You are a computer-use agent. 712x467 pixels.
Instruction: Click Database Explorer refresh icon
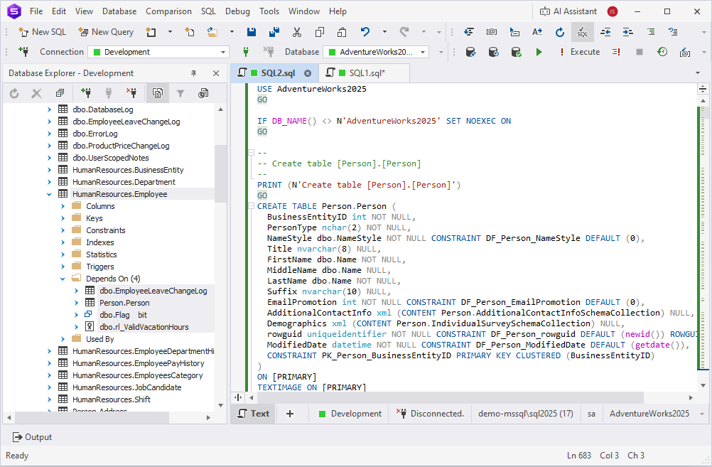pos(14,93)
